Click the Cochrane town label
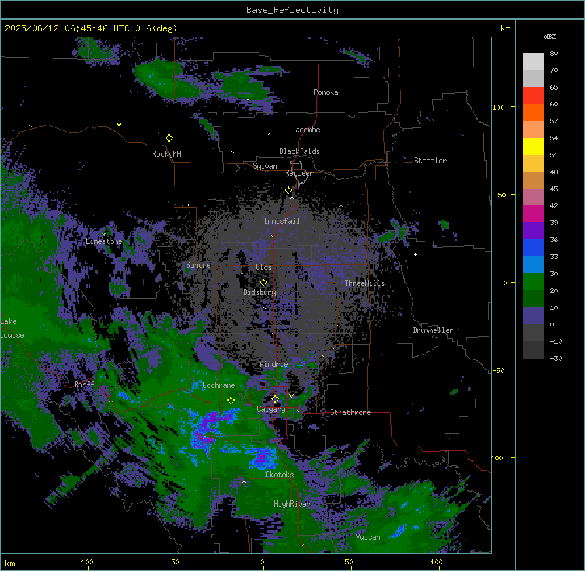585x571 pixels. pyautogui.click(x=219, y=385)
